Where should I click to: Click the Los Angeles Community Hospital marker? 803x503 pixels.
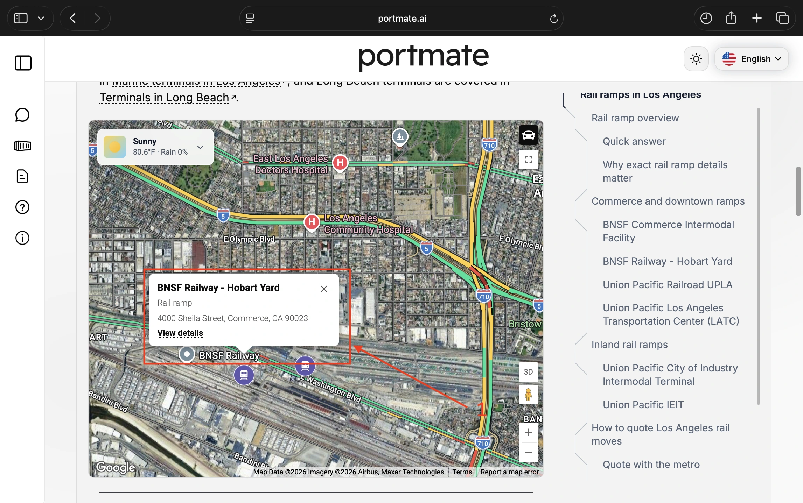tap(312, 222)
